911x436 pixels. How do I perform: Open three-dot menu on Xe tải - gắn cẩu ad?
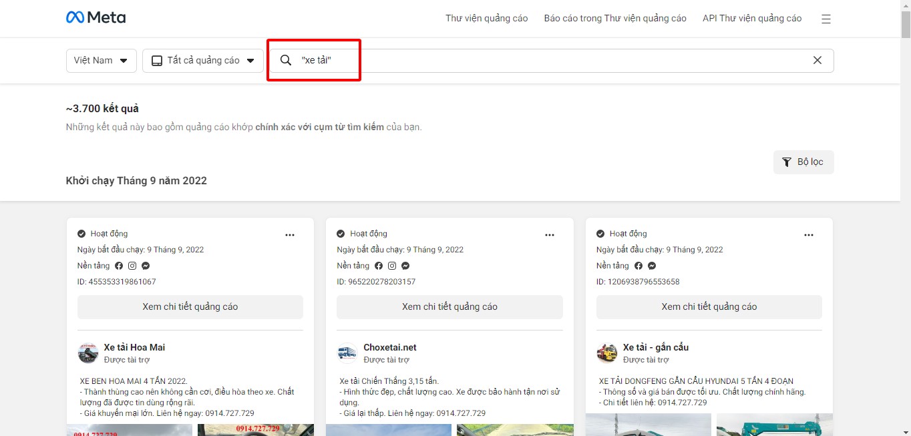point(809,235)
